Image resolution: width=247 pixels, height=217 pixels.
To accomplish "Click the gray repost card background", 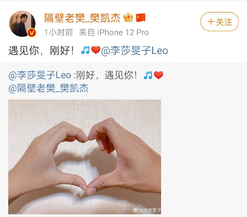I will 203,142.
